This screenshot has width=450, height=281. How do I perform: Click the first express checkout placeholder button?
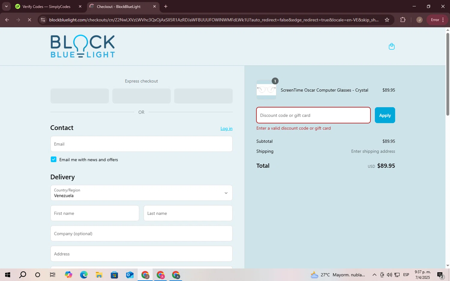pos(79,96)
